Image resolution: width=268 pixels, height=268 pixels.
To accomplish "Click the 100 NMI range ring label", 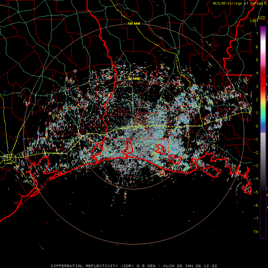I will point(134,24).
